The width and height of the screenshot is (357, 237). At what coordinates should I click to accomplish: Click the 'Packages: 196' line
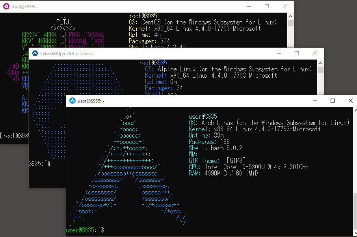coord(209,142)
